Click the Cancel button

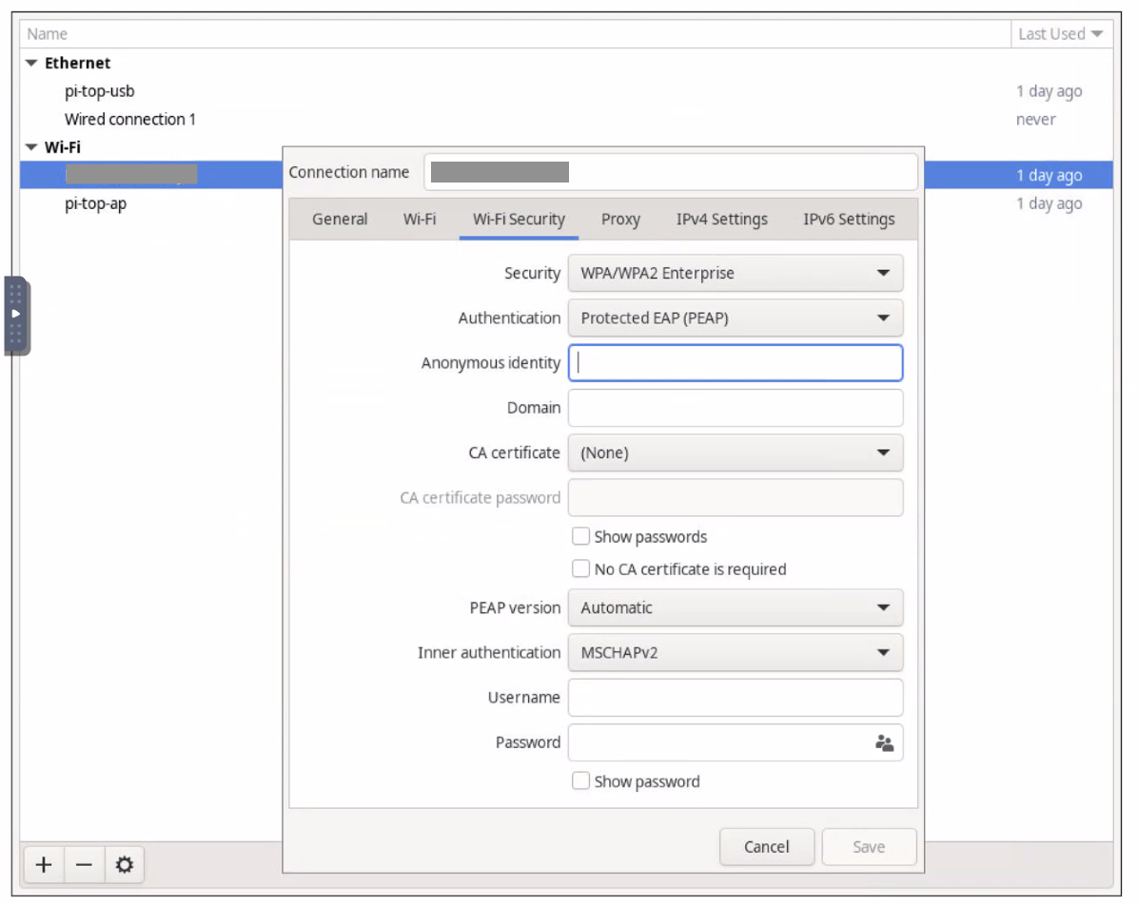coord(766,847)
